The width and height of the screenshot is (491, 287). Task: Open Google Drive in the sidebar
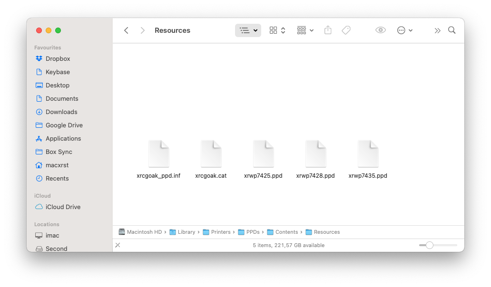[64, 125]
